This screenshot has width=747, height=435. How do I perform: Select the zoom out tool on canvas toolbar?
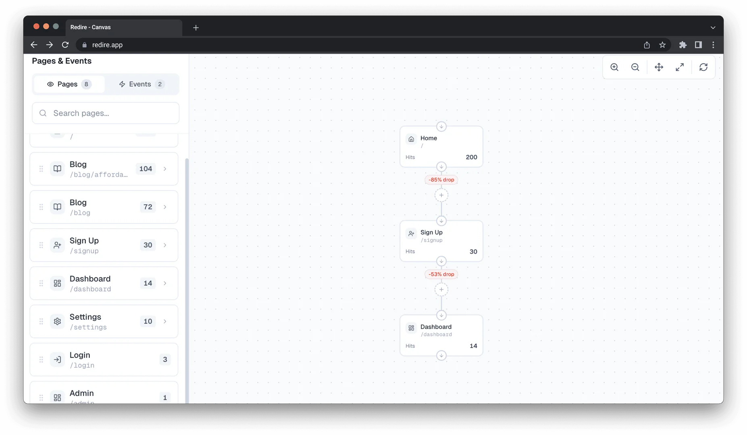(635, 67)
